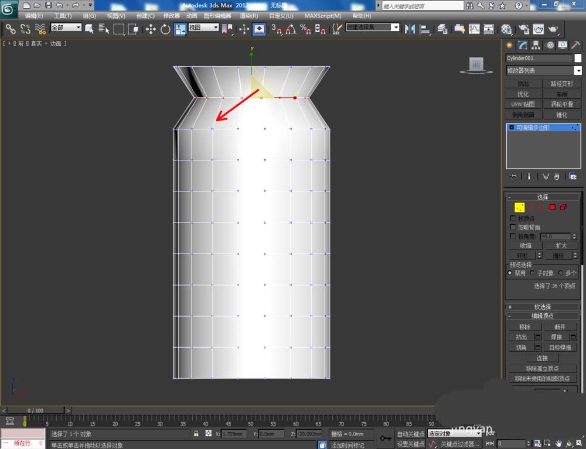Click the Unlink Selection icon
586x449 pixels.
click(25, 29)
